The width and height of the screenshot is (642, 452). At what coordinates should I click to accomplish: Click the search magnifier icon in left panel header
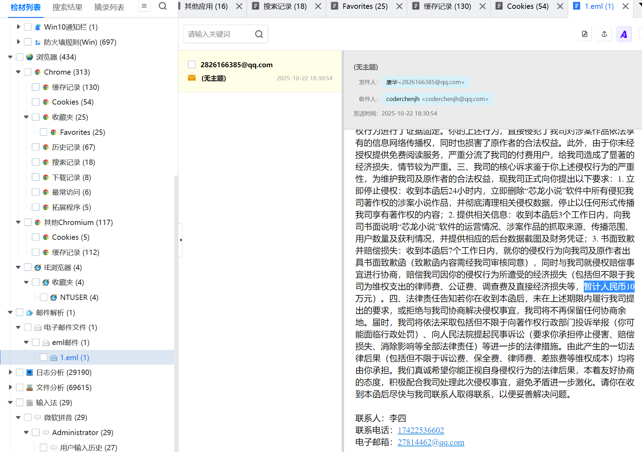point(163,6)
